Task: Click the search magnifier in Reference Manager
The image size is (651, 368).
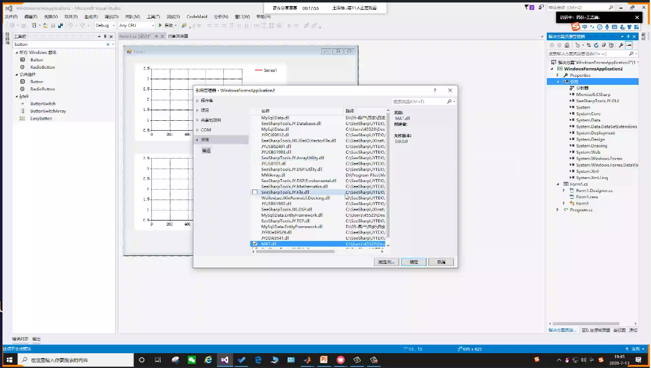Action: pyautogui.click(x=449, y=101)
